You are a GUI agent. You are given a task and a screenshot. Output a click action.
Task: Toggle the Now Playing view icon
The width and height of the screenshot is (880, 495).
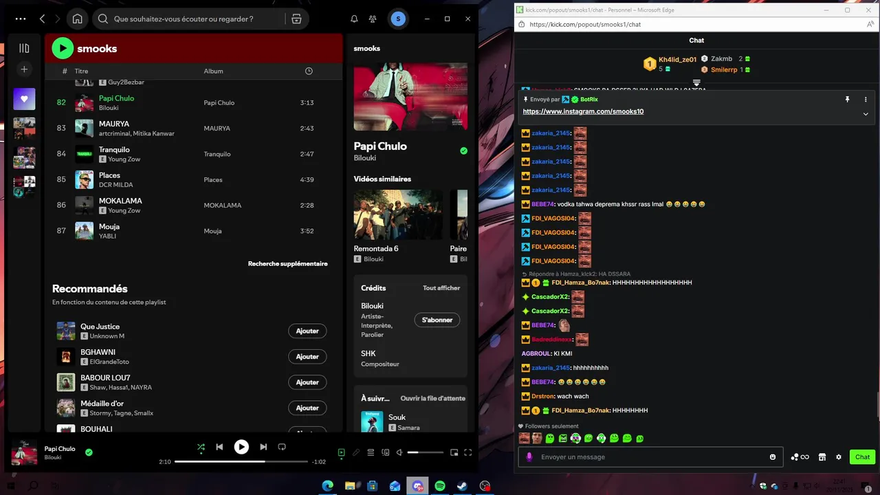coord(341,452)
